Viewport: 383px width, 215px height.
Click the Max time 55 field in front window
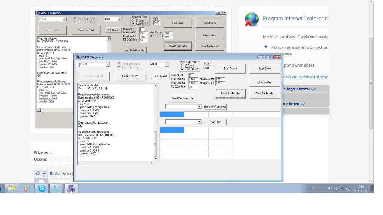click(193, 79)
